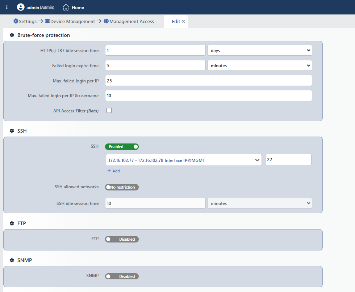Image resolution: width=355 pixels, height=292 pixels.
Task: Open the SSH interface IP@MGMT dropdown
Action: pos(184,160)
